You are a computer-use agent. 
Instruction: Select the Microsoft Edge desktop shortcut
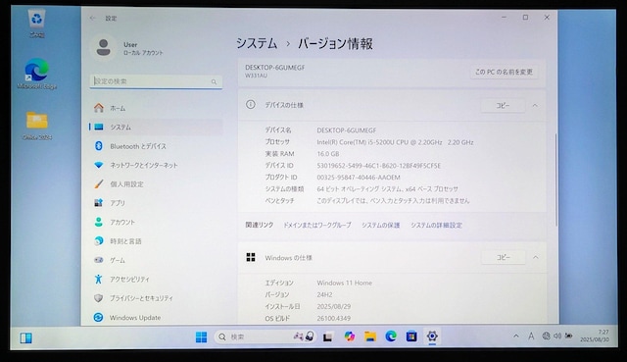[37, 74]
